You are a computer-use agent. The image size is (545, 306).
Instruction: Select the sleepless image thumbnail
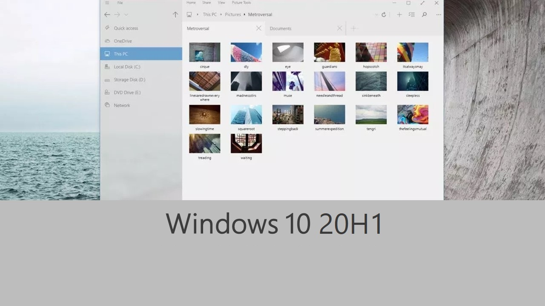[x=413, y=81]
